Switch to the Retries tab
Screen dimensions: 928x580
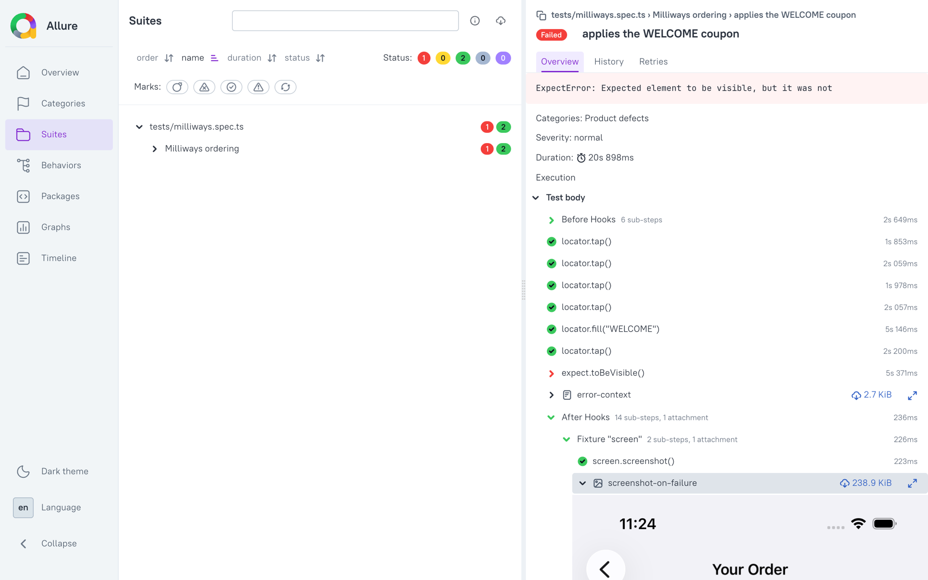653,62
